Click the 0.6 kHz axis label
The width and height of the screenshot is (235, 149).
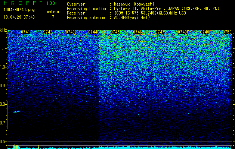point(3,142)
